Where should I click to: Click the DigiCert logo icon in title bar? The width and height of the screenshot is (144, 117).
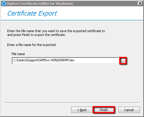pos(4,4)
